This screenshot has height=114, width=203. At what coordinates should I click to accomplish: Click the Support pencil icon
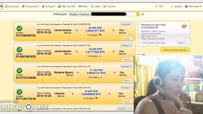[x=172, y=6]
